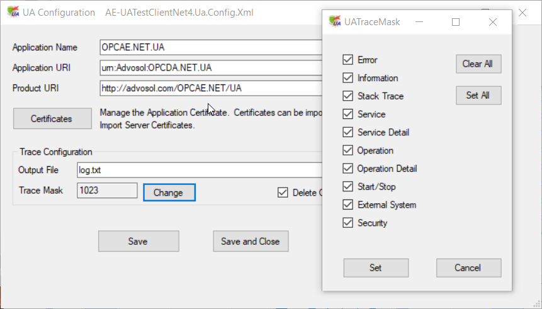This screenshot has width=542, height=309.
Task: Toggle the Operation Detail checkbox
Action: (347, 169)
